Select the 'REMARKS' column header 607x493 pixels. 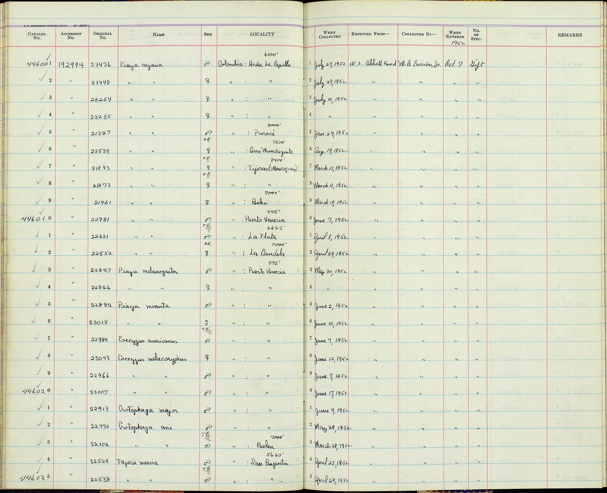point(570,35)
